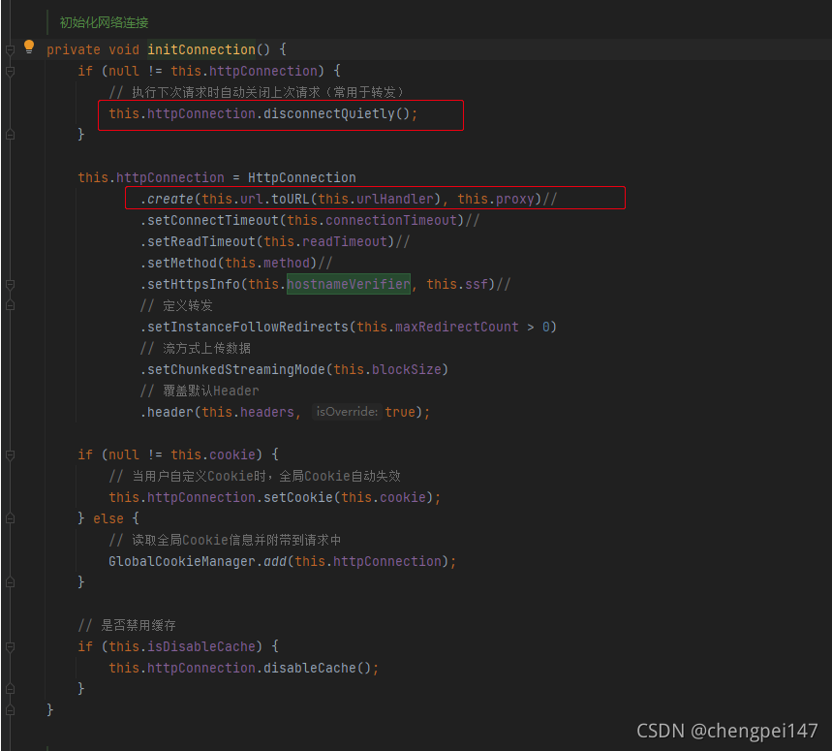Viewport: 832px width, 751px height.
Task: Click the 'proxy' field
Action: [x=514, y=199]
